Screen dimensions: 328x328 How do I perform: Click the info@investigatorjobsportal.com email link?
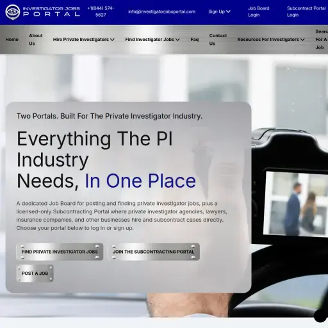[x=162, y=12]
